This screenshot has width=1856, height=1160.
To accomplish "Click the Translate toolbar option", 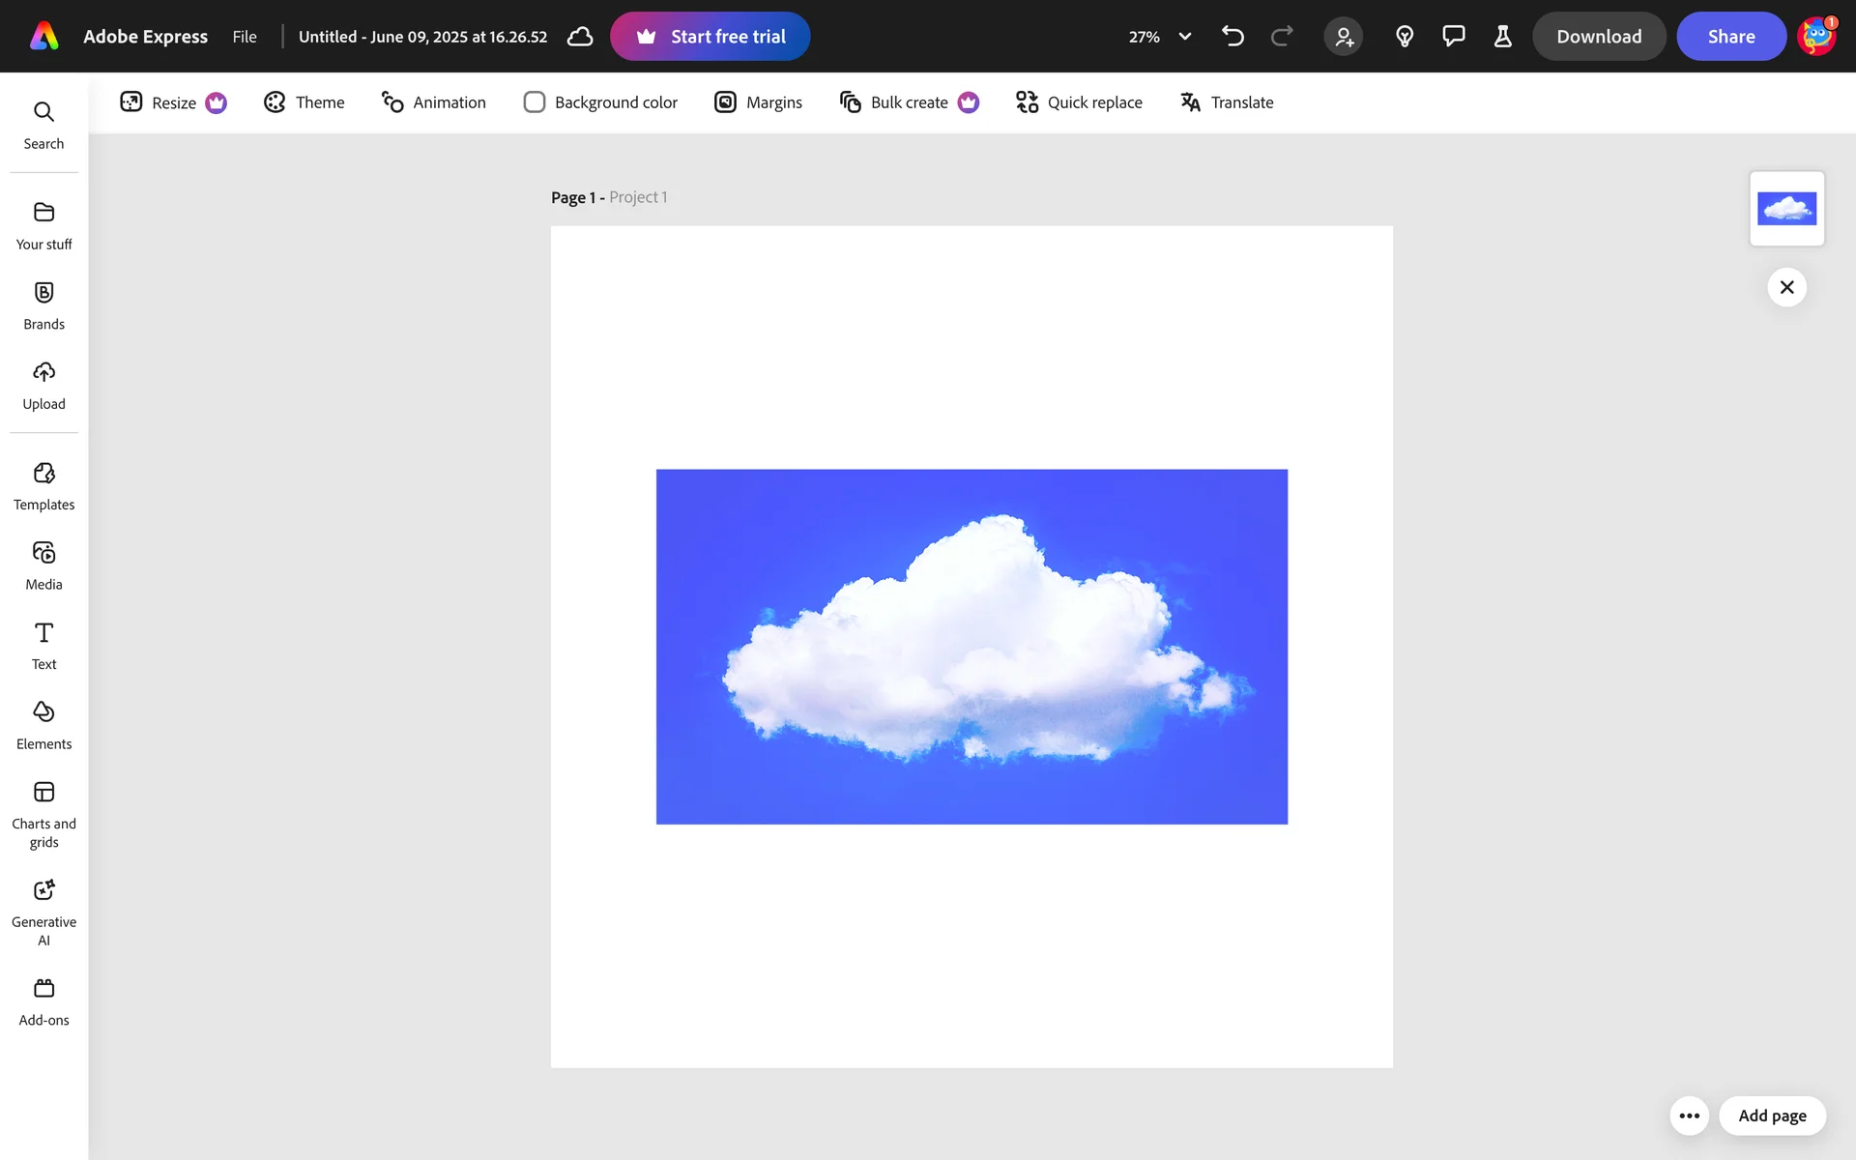I will (x=1228, y=102).
